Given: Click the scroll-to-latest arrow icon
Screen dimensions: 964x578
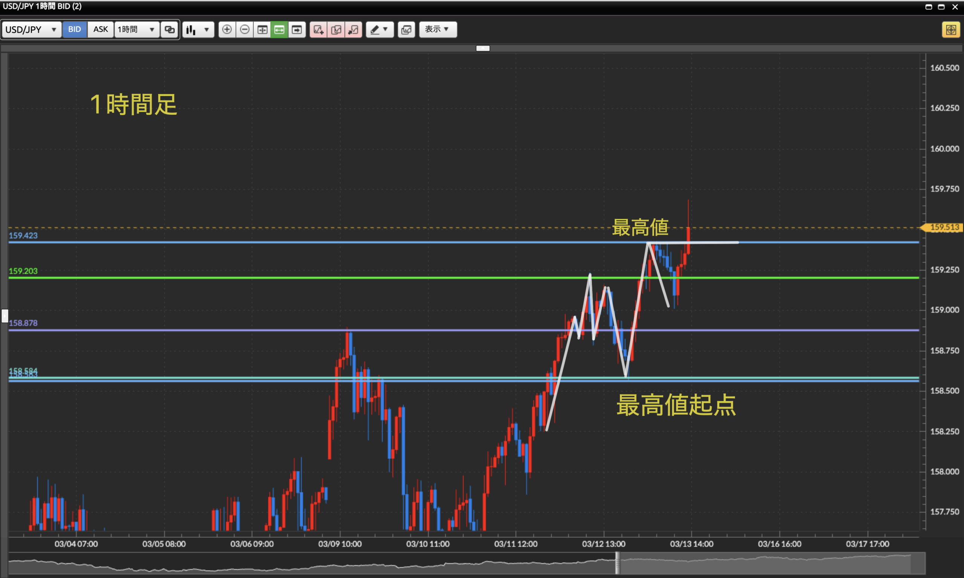Looking at the screenshot, I should tap(297, 30).
